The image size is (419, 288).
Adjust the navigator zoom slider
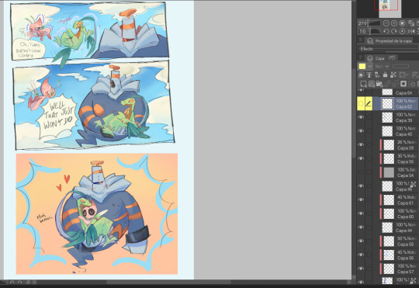coord(374,23)
